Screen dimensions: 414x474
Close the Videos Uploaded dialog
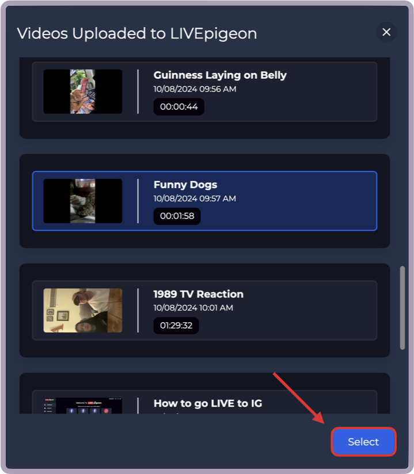click(386, 32)
